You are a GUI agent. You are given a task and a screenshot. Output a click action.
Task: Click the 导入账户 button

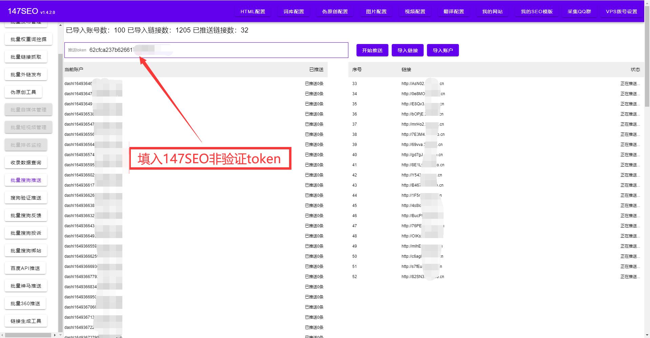click(443, 50)
